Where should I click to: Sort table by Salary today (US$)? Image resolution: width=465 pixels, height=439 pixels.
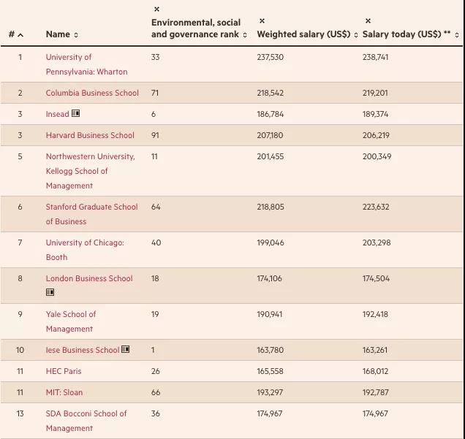(x=457, y=35)
